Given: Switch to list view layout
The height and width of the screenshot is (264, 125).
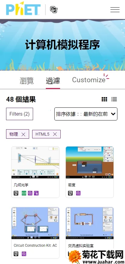Looking at the screenshot, I should click(114, 99).
